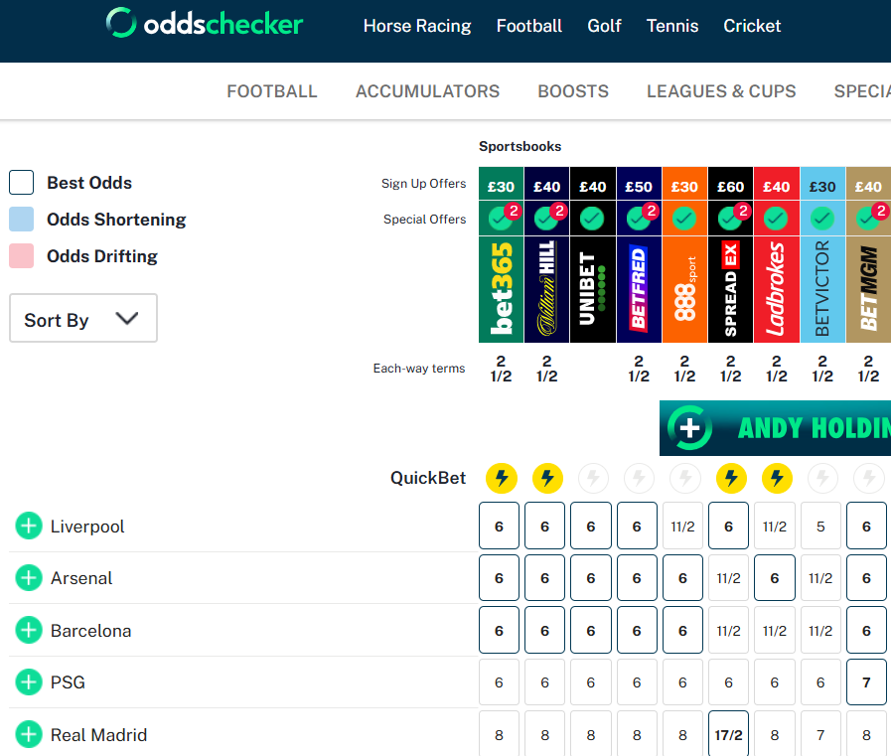
Task: Click the BetMGM bookmaker logo
Action: point(869,289)
